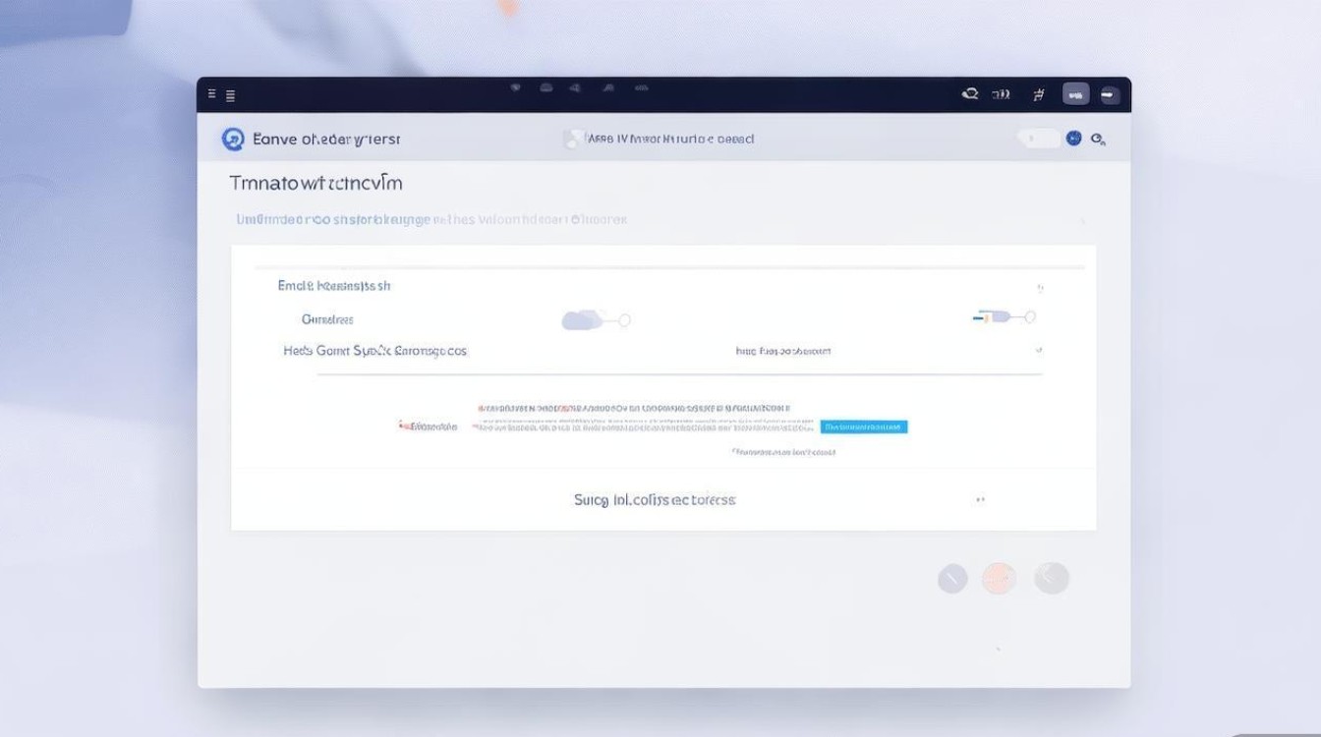Click the search magnifier icon in header

[x=1098, y=140]
